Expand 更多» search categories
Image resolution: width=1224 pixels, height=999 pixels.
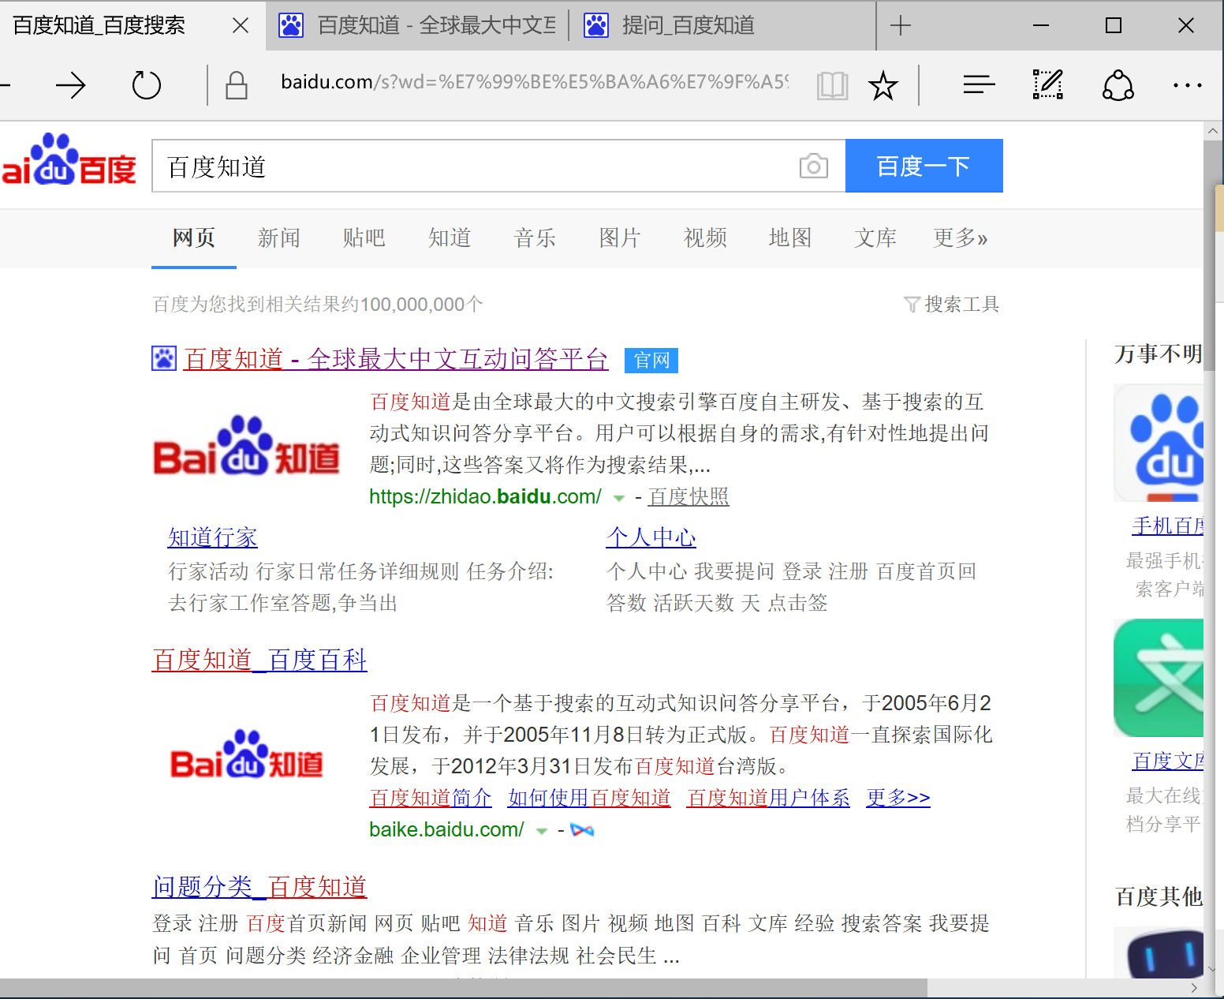pos(961,238)
